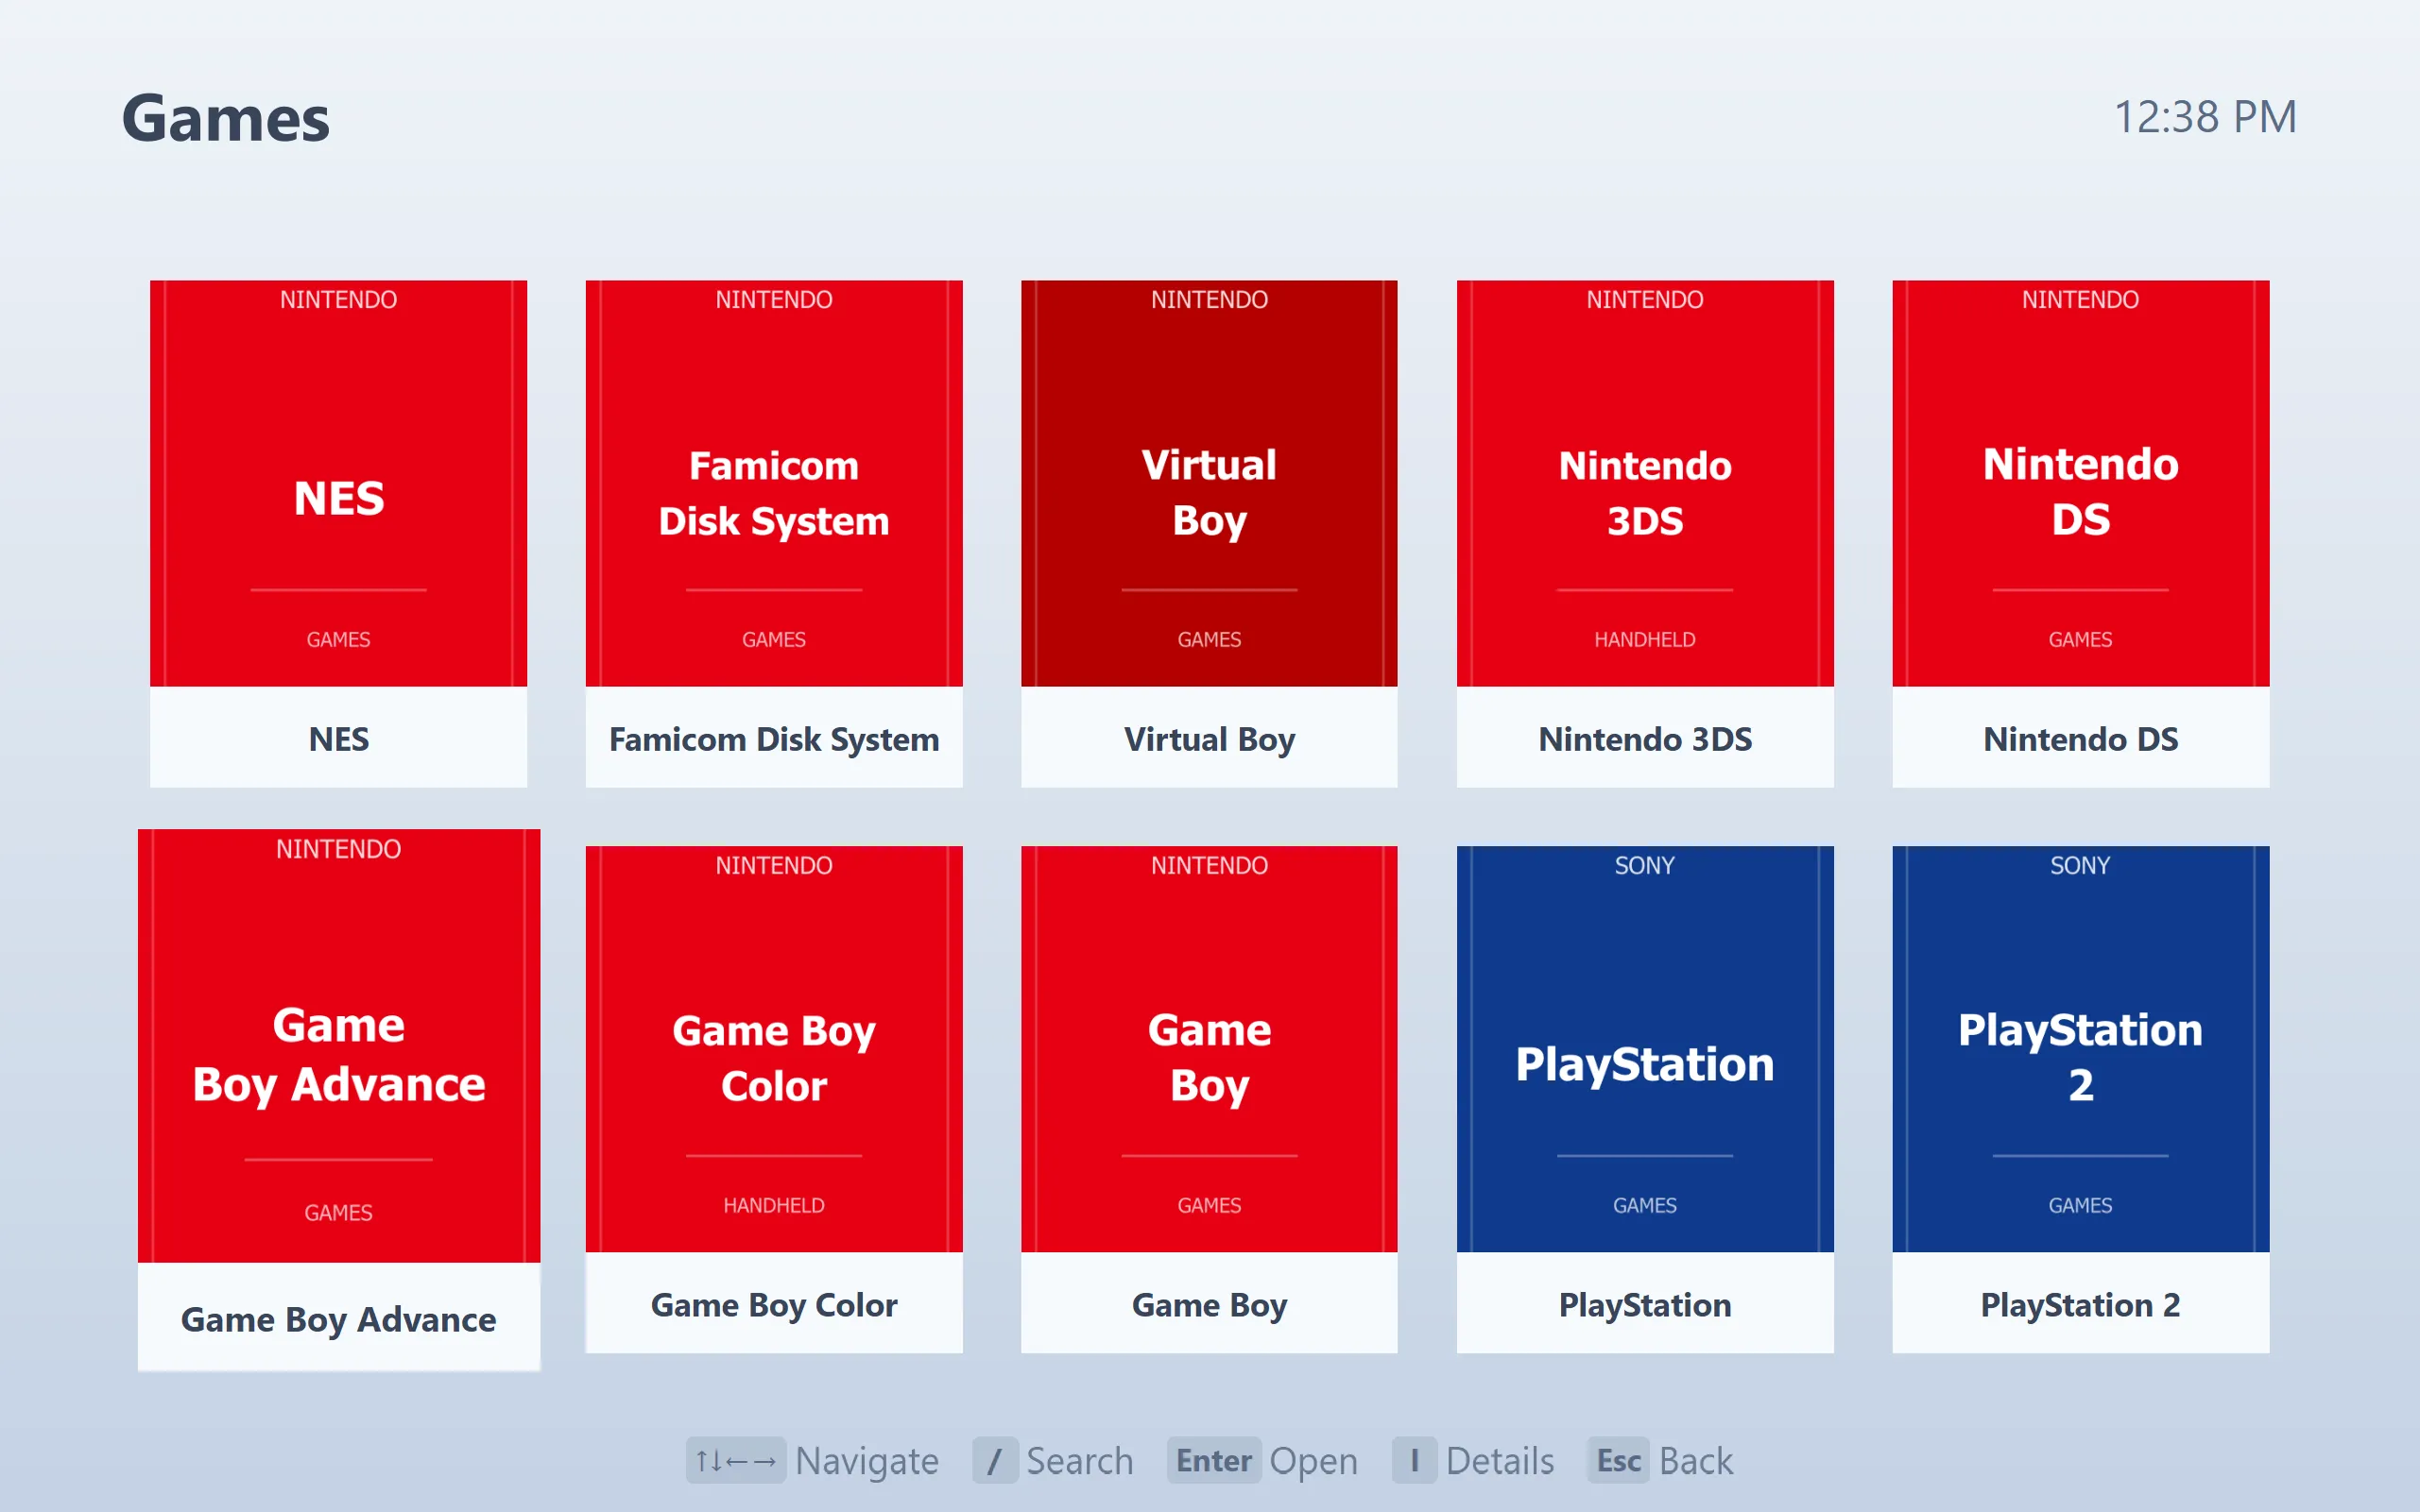Screen dimensions: 2420x1512
Task: Select the Nintendo DS cover art
Action: [2080, 483]
